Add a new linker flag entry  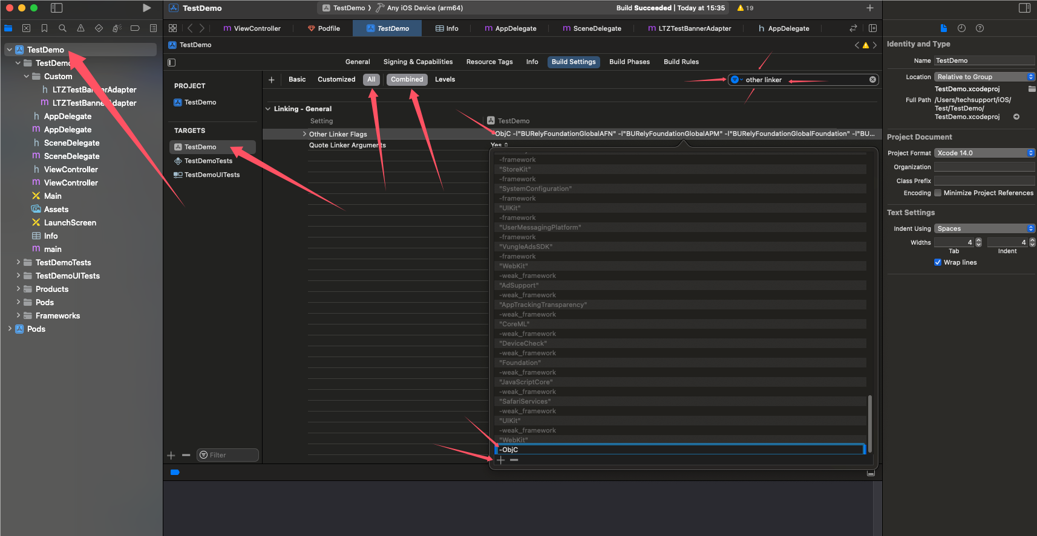[500, 460]
